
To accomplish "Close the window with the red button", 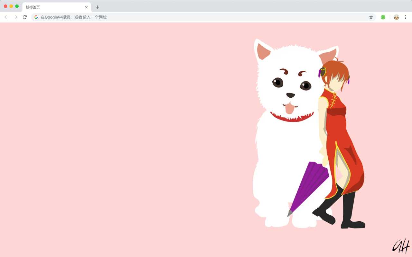I will [5, 6].
